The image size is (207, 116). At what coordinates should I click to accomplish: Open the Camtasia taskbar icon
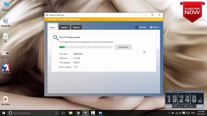click(93, 113)
